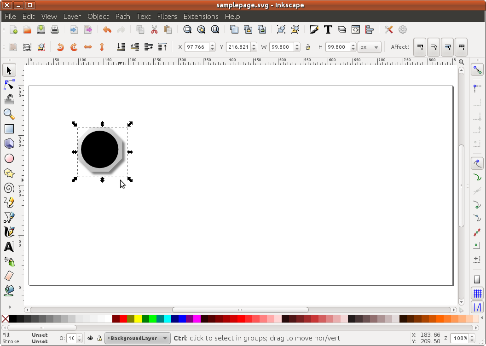Select the Star and polygon tool

(x=9, y=173)
